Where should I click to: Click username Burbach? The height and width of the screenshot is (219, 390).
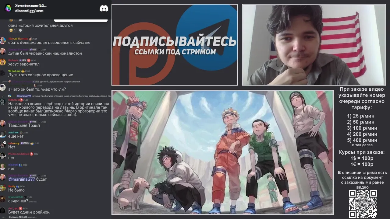click(x=13, y=60)
